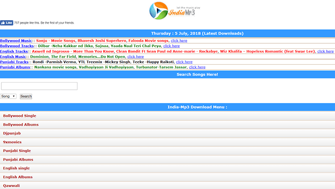Click the 'Dominion' album text
The height and width of the screenshot is (189, 335).
(39, 57)
